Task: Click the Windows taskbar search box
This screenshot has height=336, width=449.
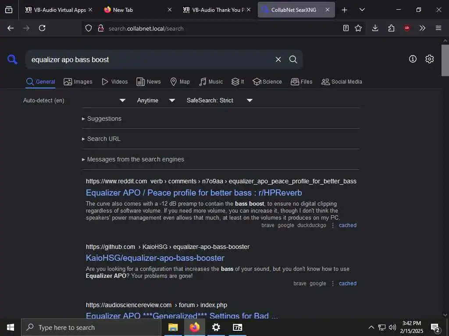Action: pyautogui.click(x=91, y=327)
